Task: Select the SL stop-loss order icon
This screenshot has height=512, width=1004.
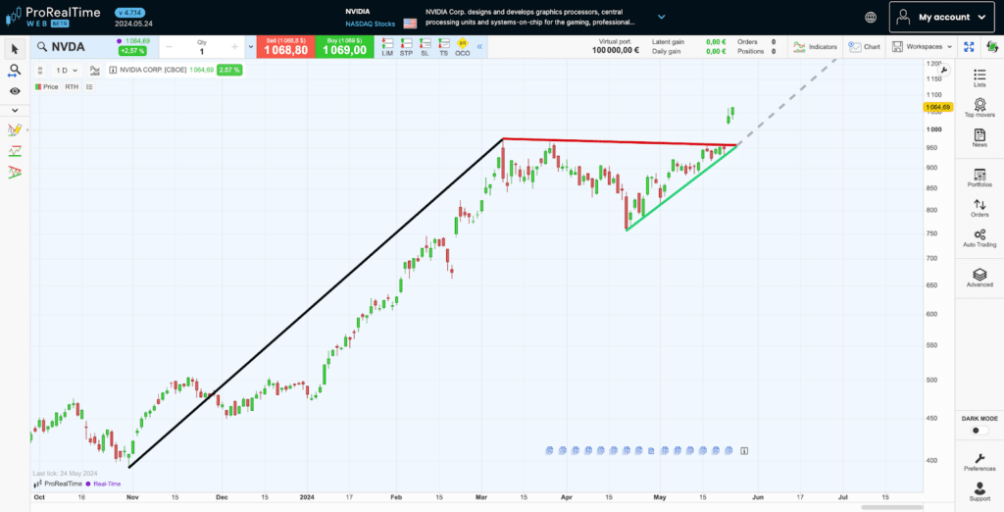Action: (x=425, y=47)
